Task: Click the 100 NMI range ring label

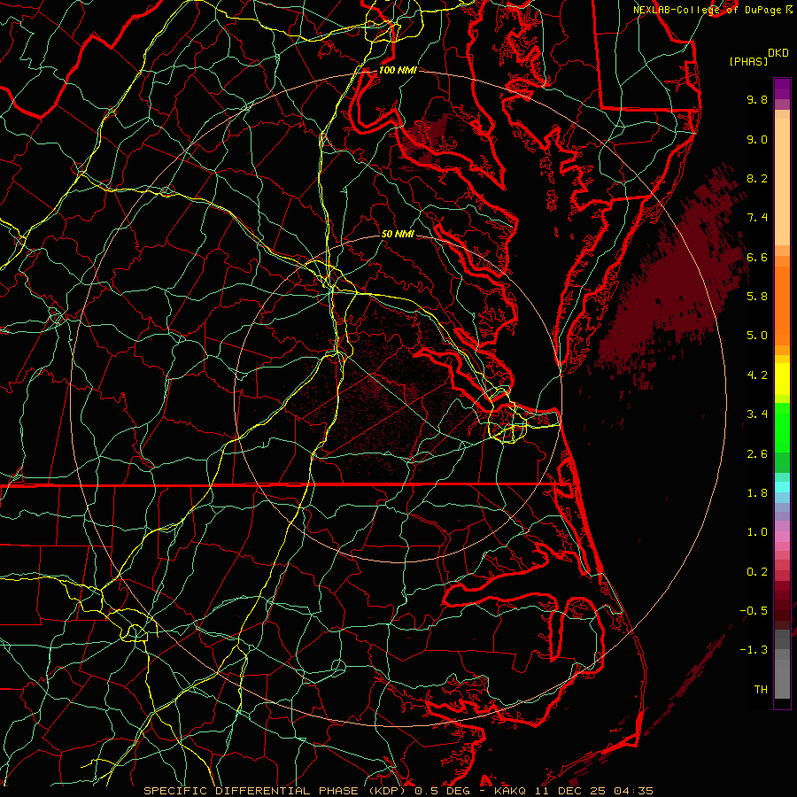Action: 398,70
